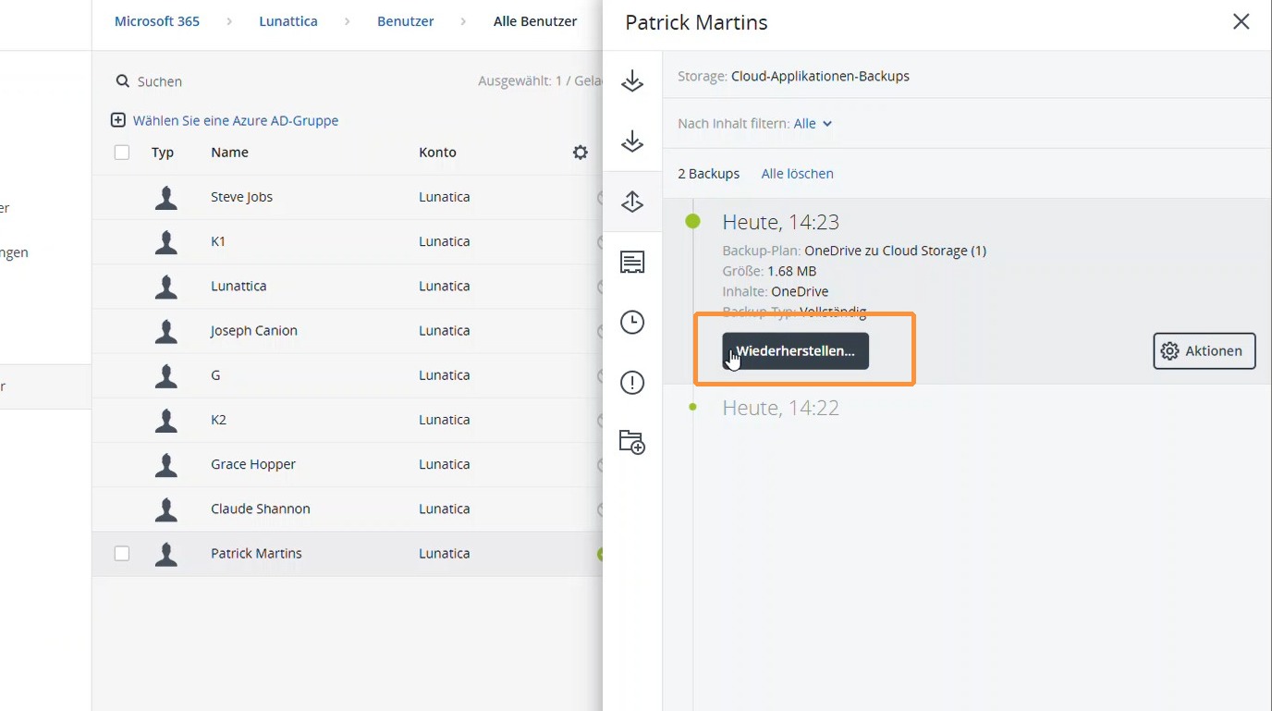Image resolution: width=1272 pixels, height=711 pixels.
Task: Go to Lunattica breadcrumb
Action: pyautogui.click(x=288, y=21)
